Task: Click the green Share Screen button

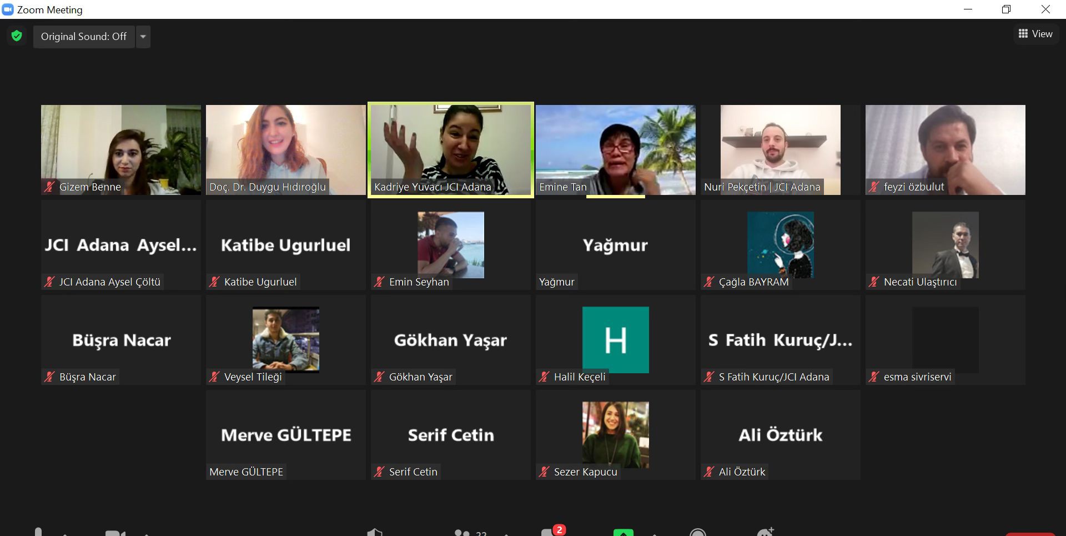Action: pos(623,532)
